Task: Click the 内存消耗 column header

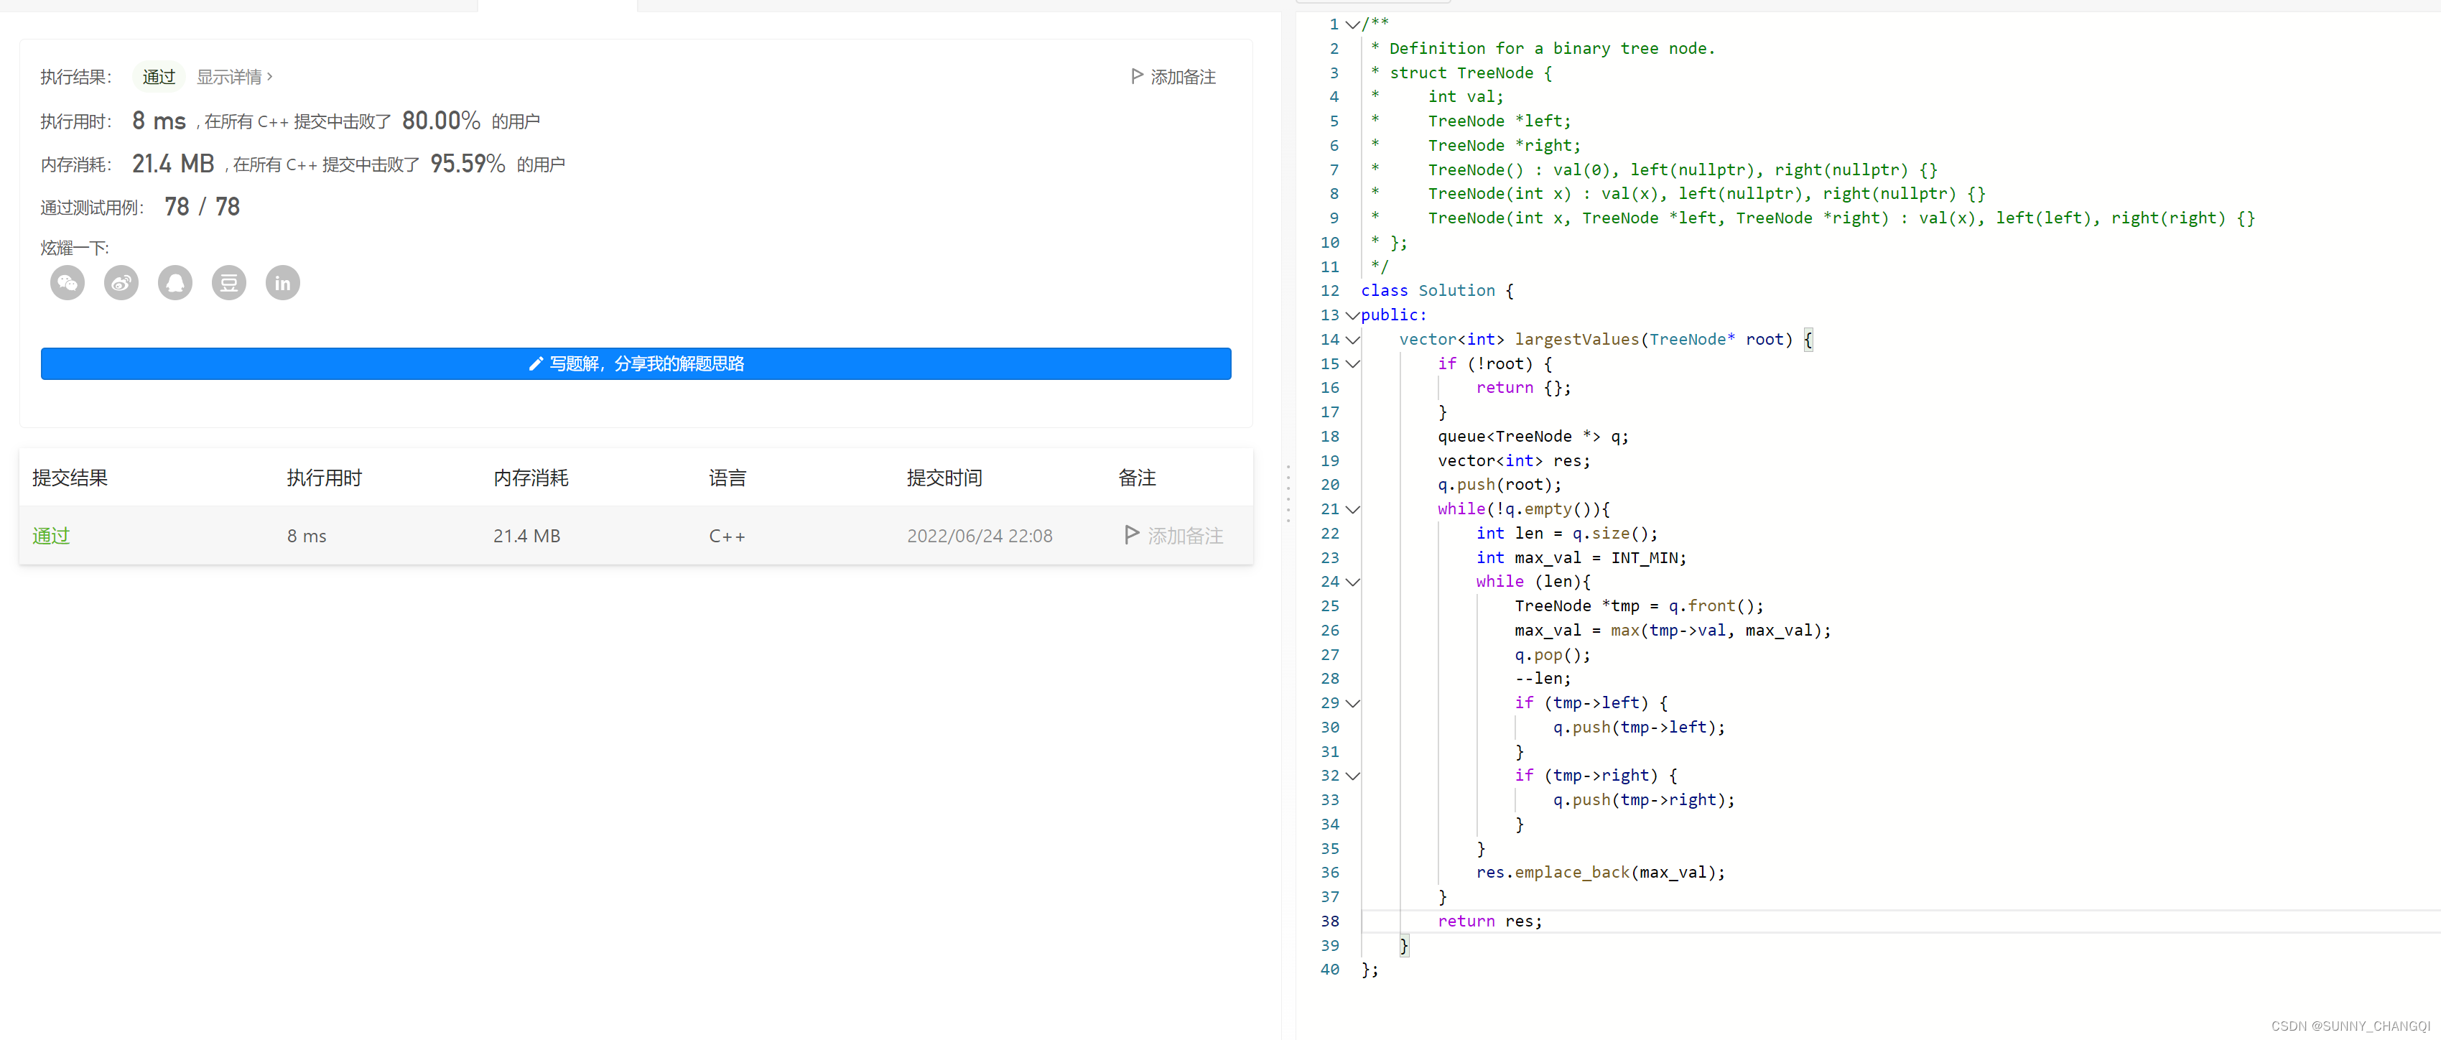Action: click(x=531, y=478)
